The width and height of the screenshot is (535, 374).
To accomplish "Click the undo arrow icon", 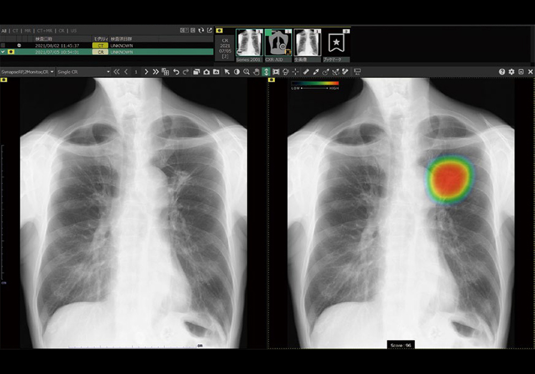I will 176,72.
